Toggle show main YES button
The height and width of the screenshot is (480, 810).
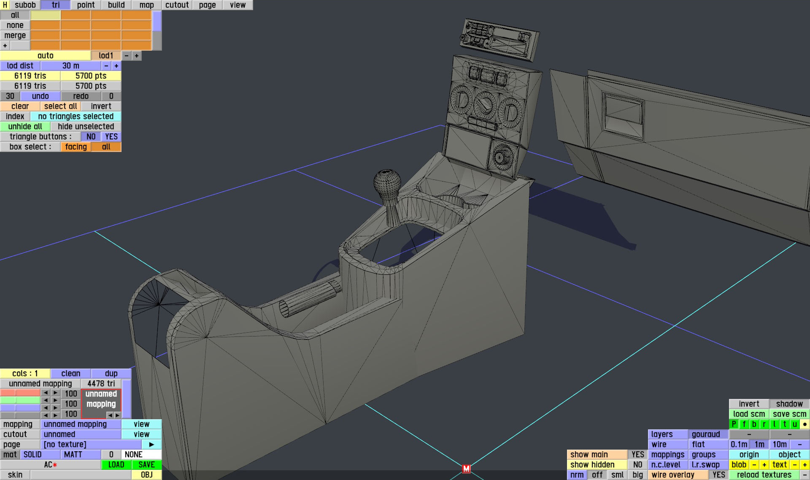[x=637, y=454]
